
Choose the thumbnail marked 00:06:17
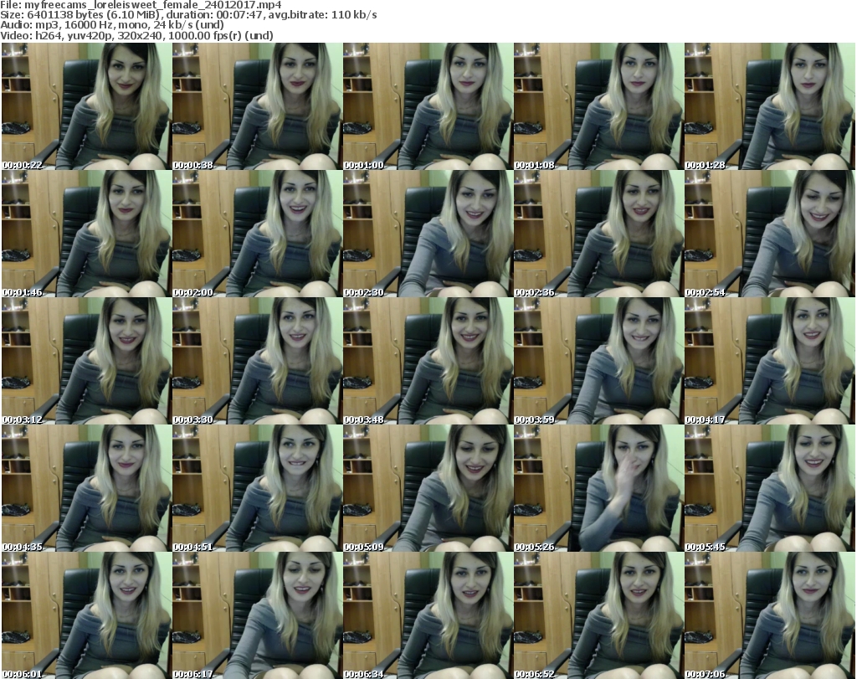[257, 615]
